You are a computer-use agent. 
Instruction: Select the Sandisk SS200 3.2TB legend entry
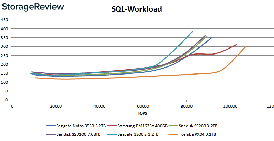[193, 126]
